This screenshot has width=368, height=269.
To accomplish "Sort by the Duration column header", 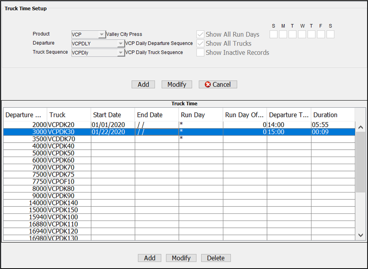I will point(333,115).
